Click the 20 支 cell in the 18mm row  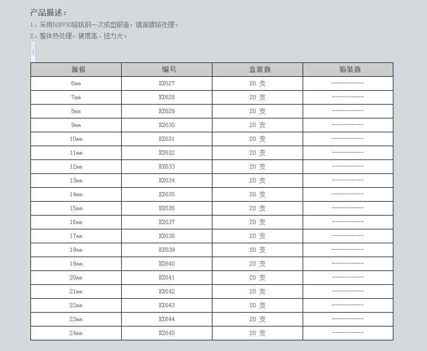257,250
